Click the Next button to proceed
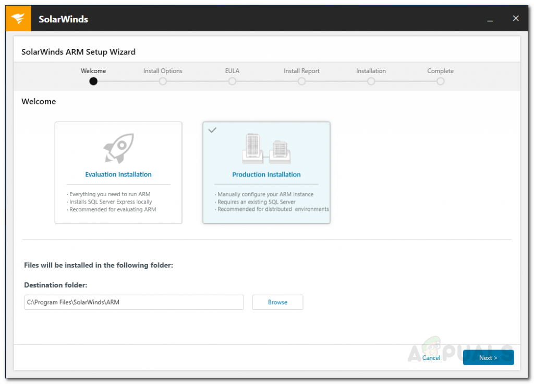534x384 pixels. coord(488,357)
